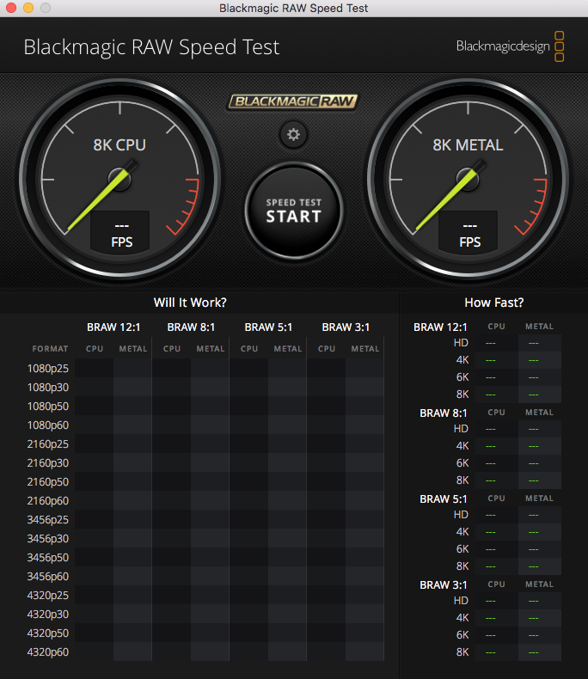588x679 pixels.
Task: Click the 4320p50 format row label
Action: [x=48, y=633]
